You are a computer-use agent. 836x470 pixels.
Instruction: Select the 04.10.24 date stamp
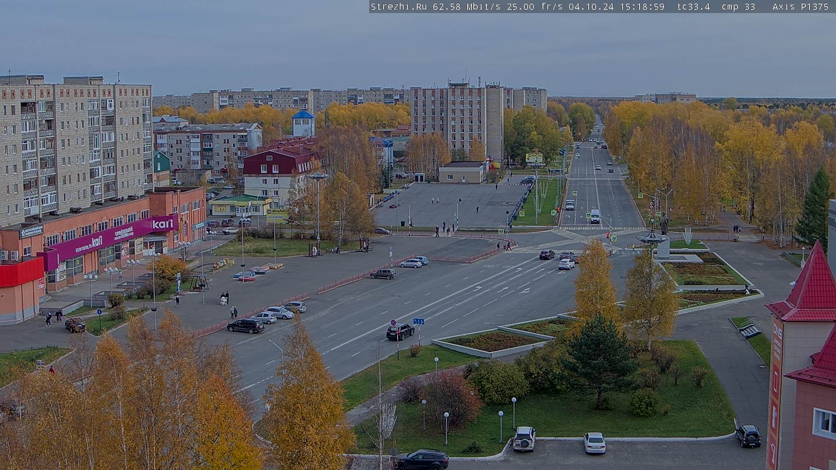click(x=591, y=7)
